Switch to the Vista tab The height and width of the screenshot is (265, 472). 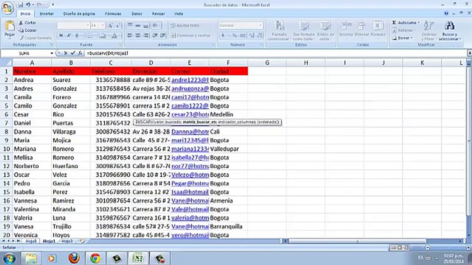tap(178, 14)
